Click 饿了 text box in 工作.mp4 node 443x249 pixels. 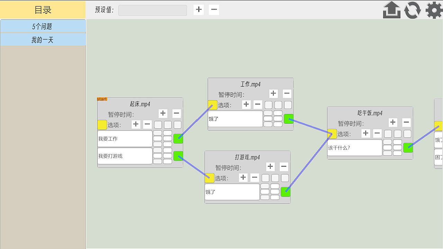pyautogui.click(x=235, y=118)
